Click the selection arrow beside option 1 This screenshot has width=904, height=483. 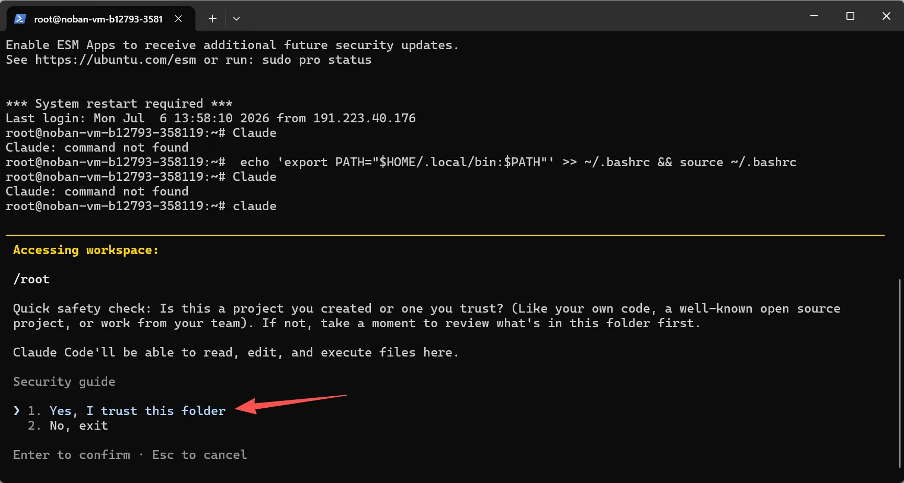(x=17, y=411)
